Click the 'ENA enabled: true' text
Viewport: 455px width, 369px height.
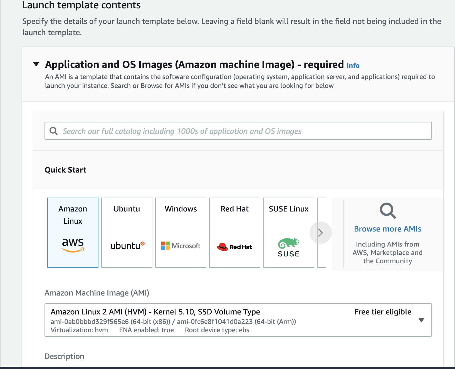click(x=146, y=330)
